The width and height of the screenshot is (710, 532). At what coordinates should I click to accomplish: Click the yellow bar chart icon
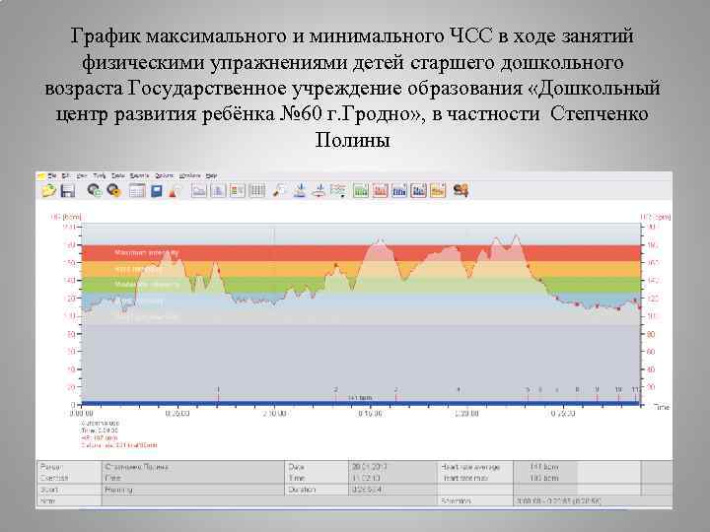[438, 190]
